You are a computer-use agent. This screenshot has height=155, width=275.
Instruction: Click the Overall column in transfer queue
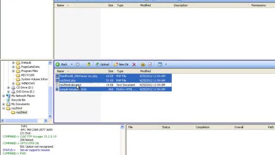tap(239, 127)
